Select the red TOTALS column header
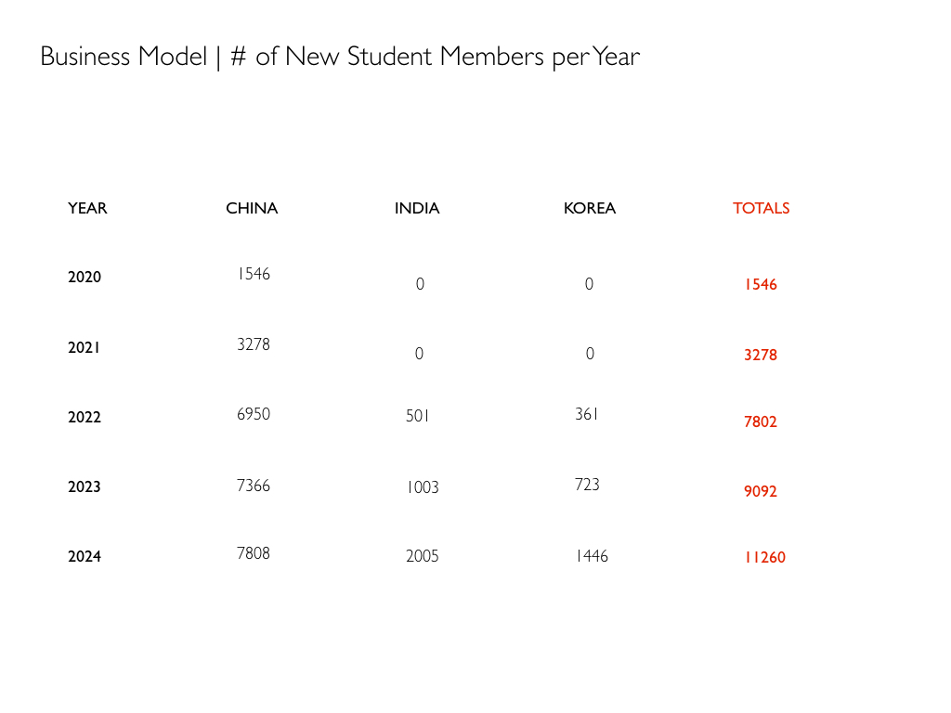Image resolution: width=951 pixels, height=713 pixels. [x=762, y=209]
